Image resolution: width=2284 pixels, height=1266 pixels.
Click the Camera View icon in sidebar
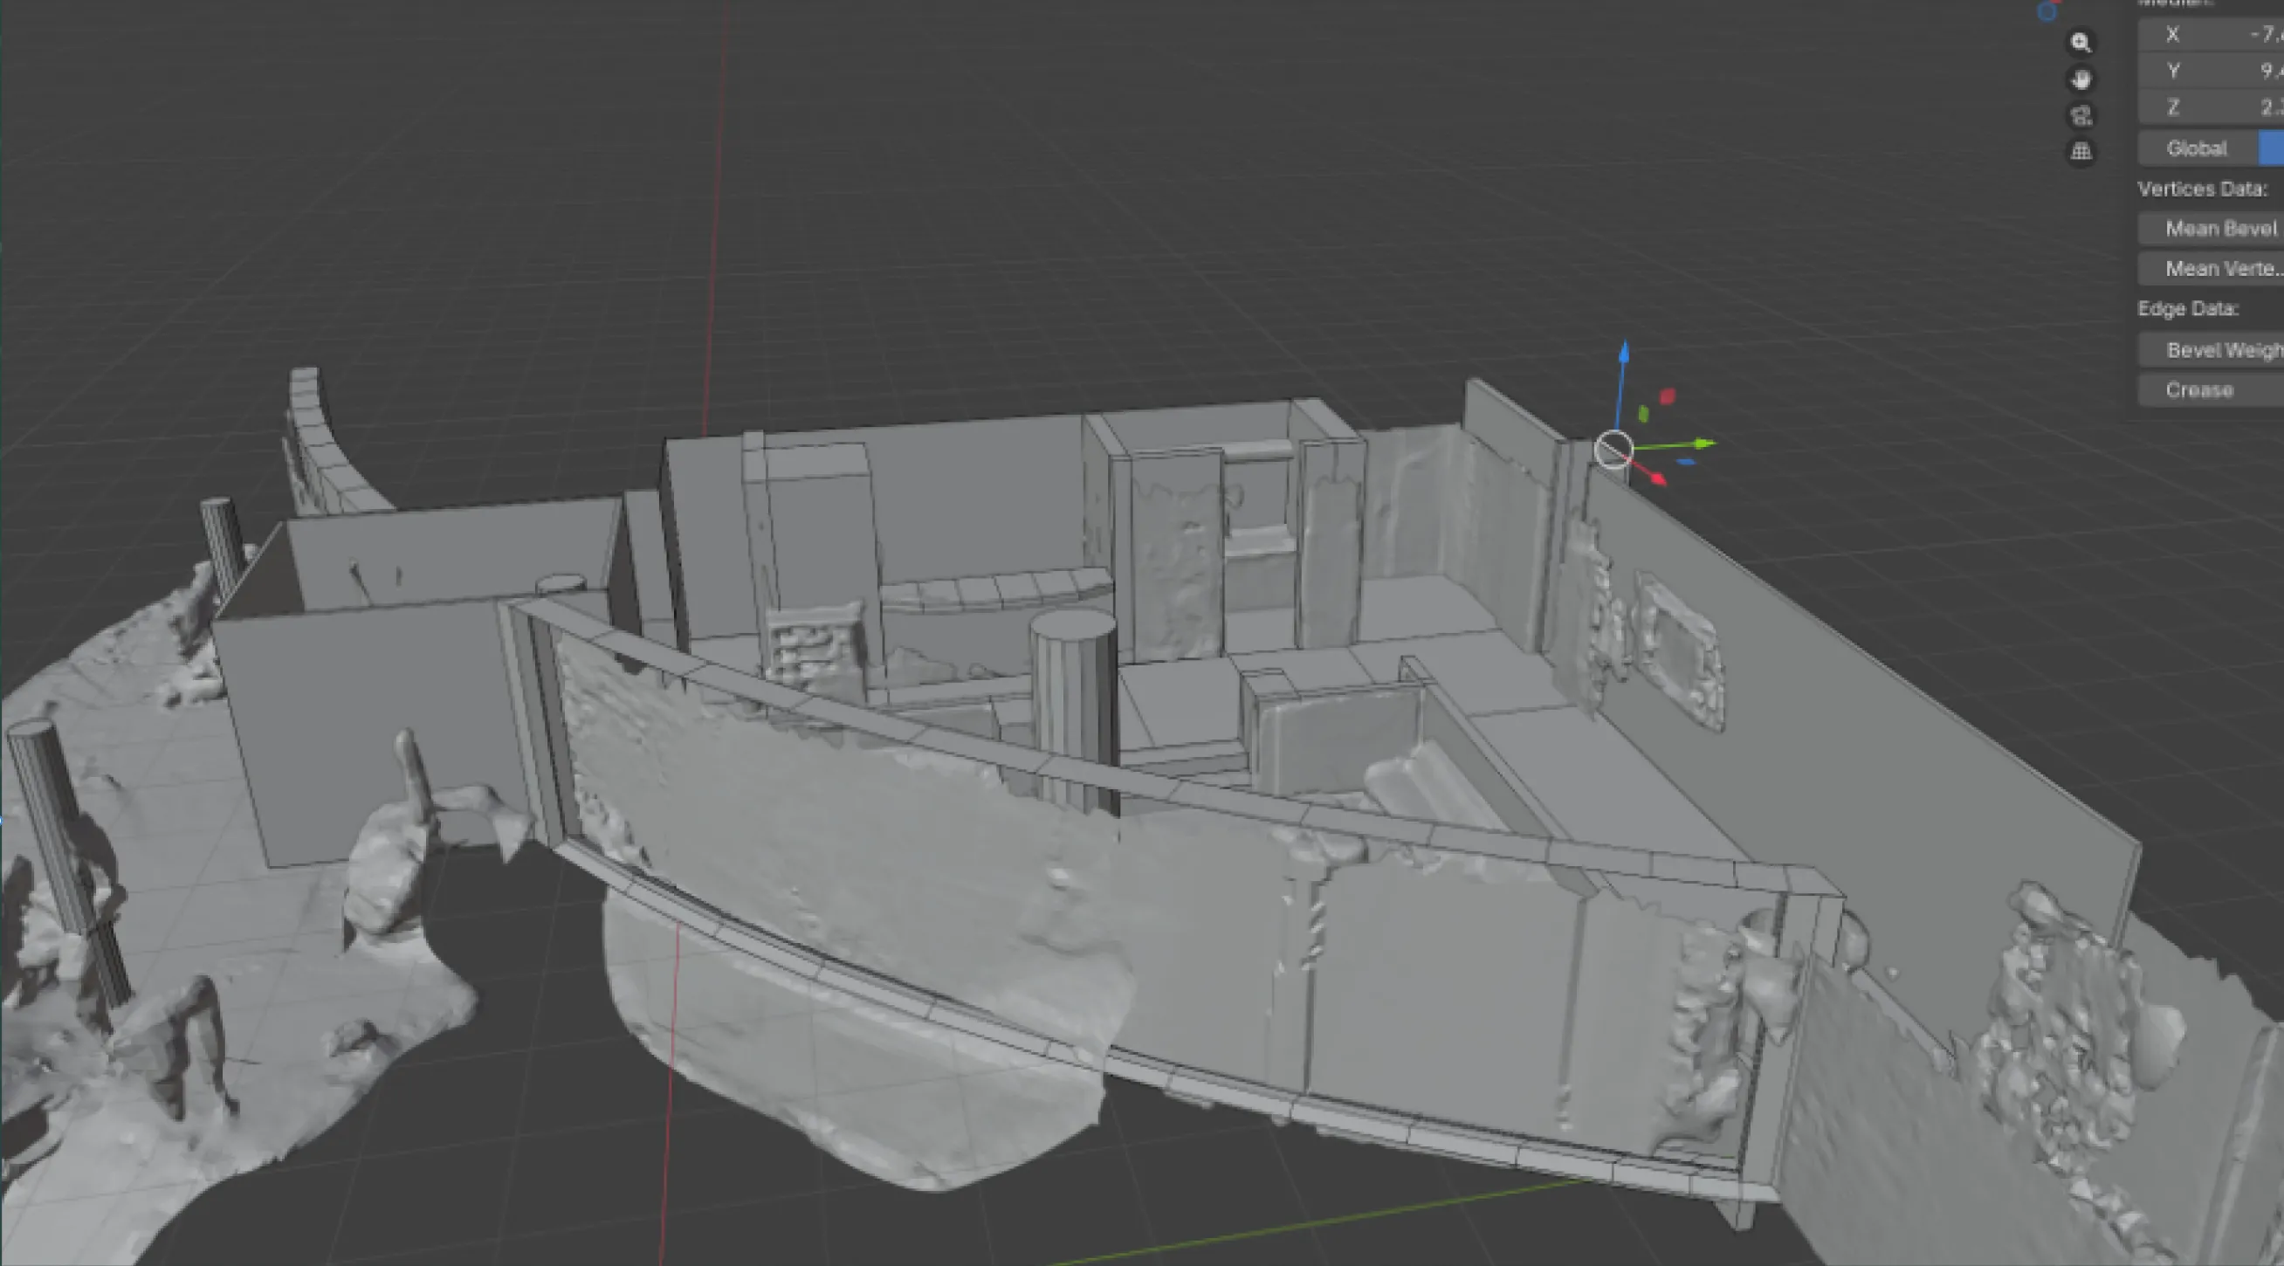(2081, 116)
